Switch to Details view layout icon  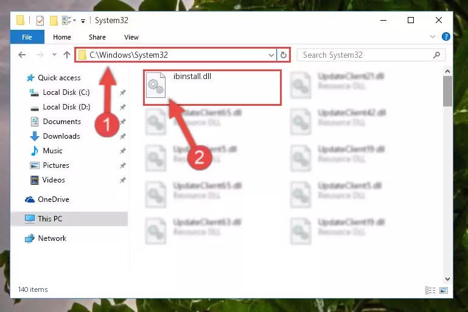pos(430,290)
